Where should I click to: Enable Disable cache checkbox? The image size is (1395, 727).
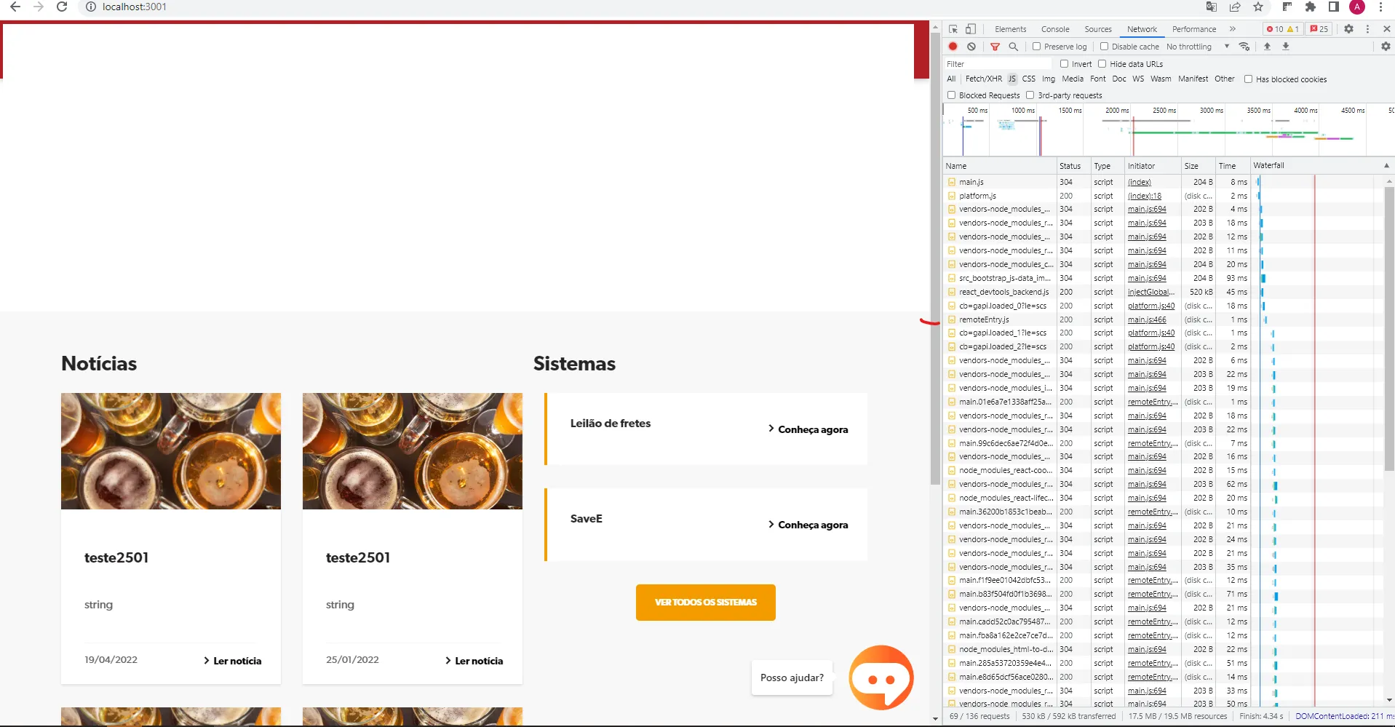1105,47
